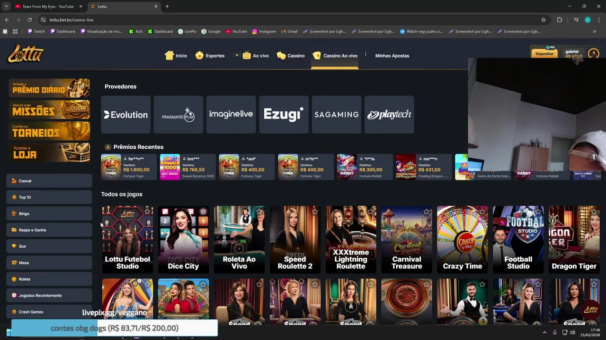Screen dimensions: 606x340
Task: Open Speed Roulette 2 game
Action: coord(295,239)
